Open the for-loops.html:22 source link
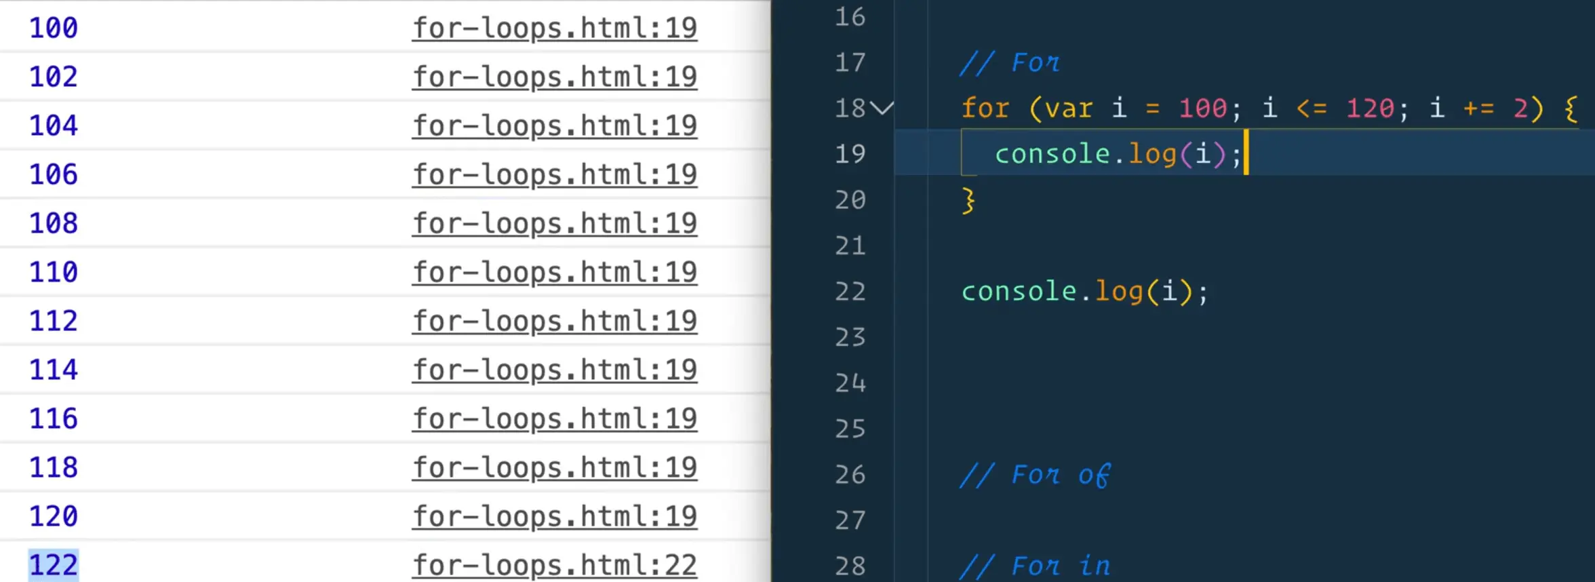The width and height of the screenshot is (1595, 582). 554,565
